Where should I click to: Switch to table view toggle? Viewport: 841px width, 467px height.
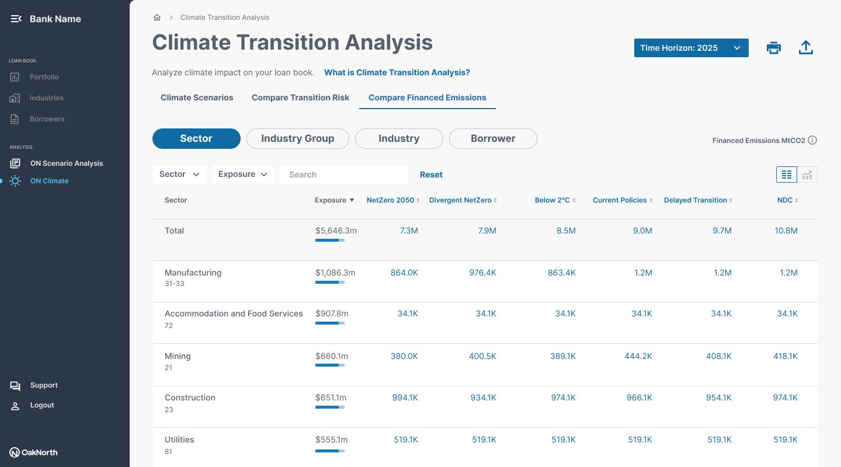point(787,175)
